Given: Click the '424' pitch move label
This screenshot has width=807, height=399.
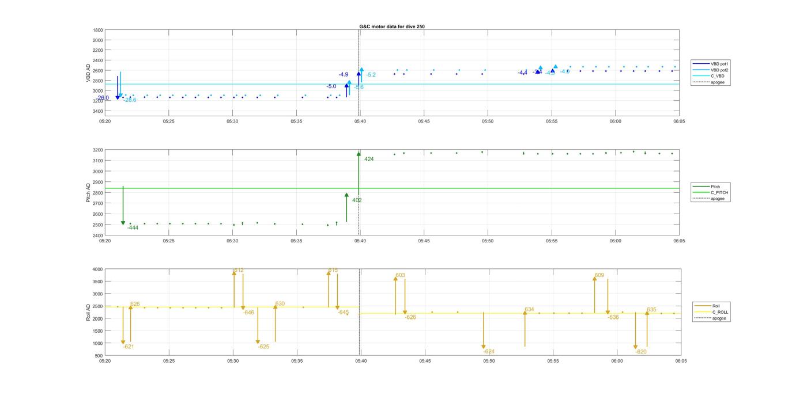Looking at the screenshot, I should (369, 159).
